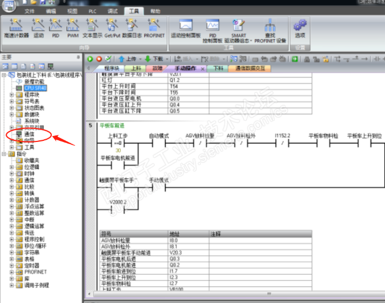
Task: Click the 平板车前进 network title
Action: 112,126
